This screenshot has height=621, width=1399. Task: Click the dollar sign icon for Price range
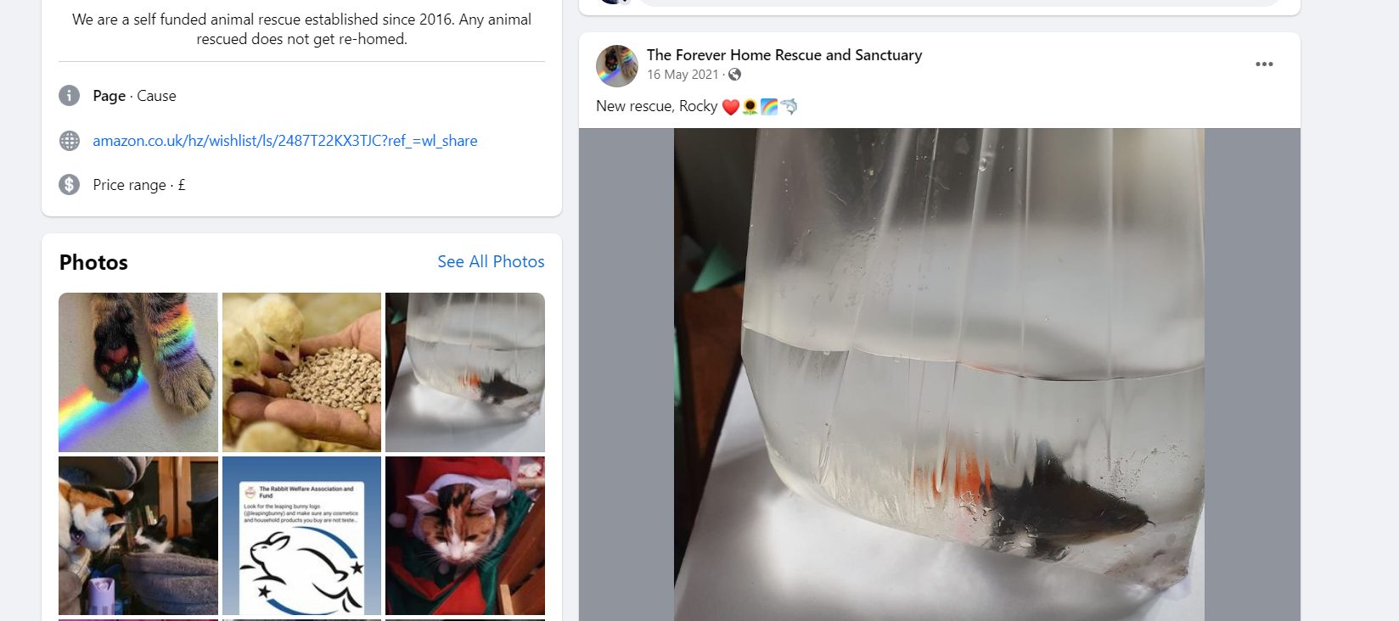[69, 184]
